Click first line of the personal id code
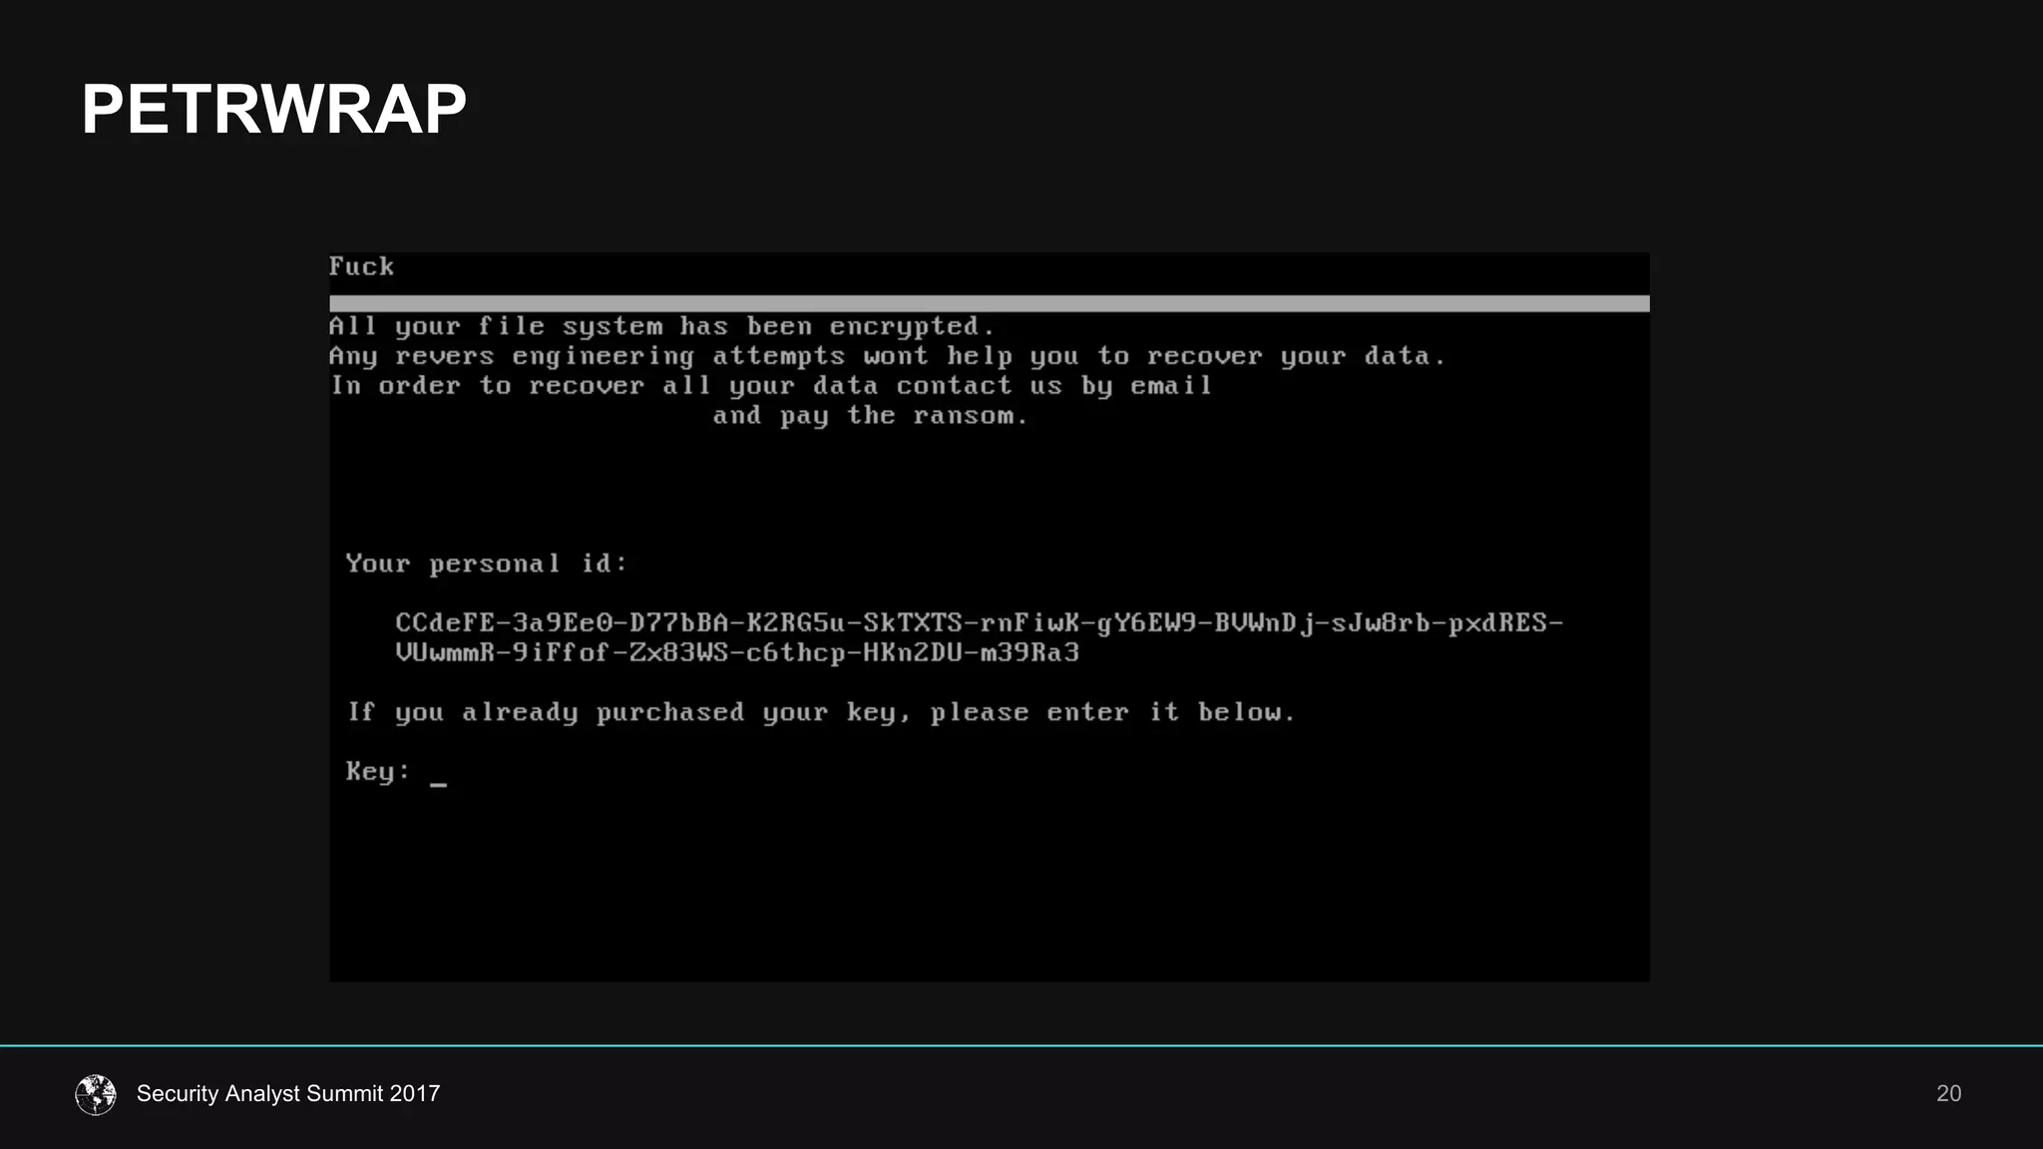 click(x=978, y=623)
